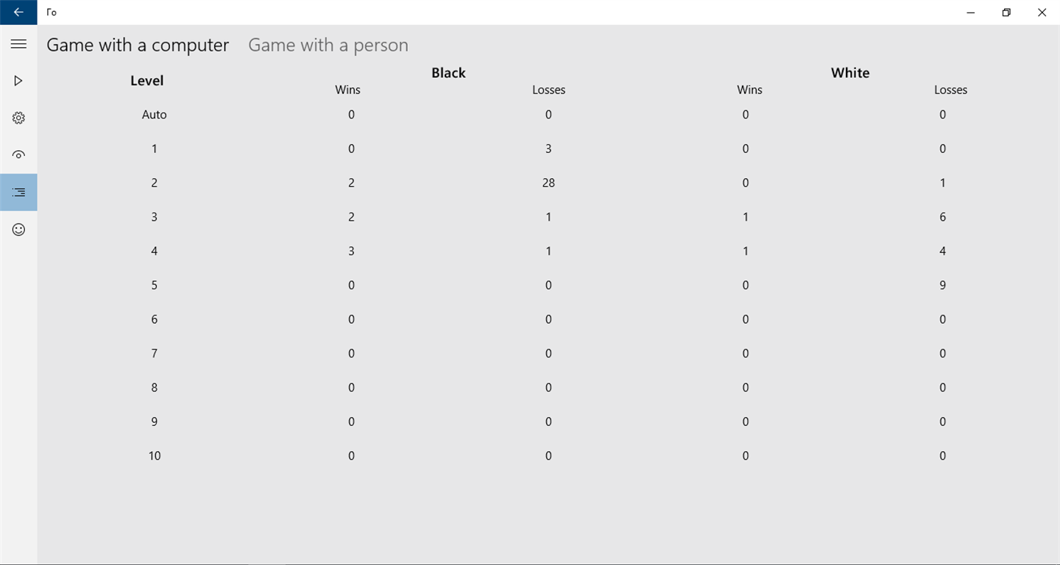
Task: Select the highlighted statistics list icon
Action: tap(18, 192)
